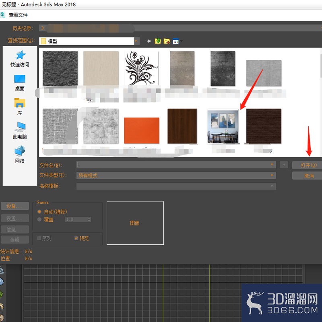Image resolution: width=322 pixels, height=322 pixels.
Task: Select the light gray linen thumbnail
Action: tap(264, 73)
